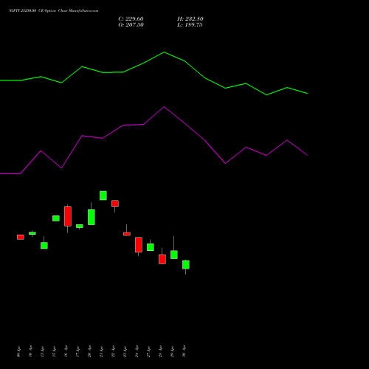
Task: Select the red candlestick for 22 Apr
Action: (115, 204)
